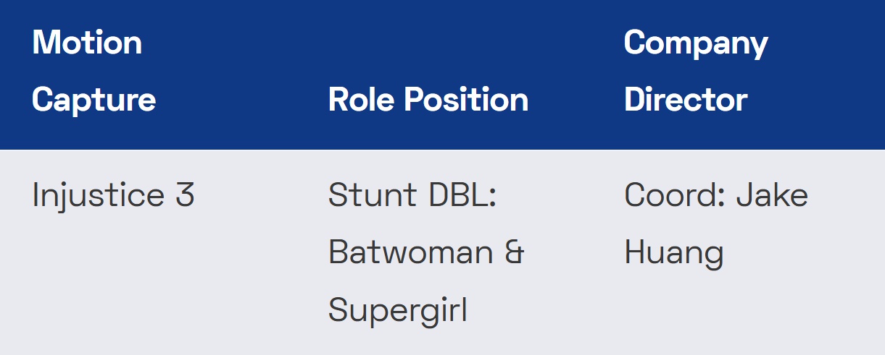Click the word Capture in the header

(x=94, y=100)
